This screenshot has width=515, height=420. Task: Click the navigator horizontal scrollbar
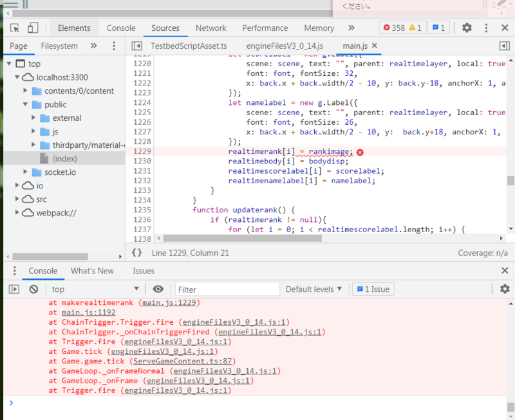(50, 256)
